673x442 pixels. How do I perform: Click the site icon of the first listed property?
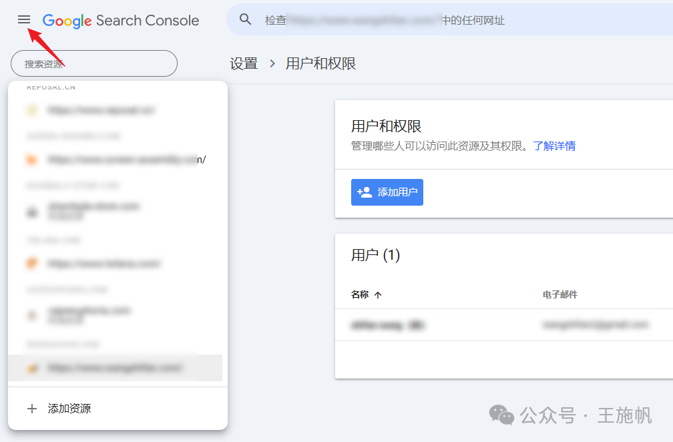coord(32,109)
